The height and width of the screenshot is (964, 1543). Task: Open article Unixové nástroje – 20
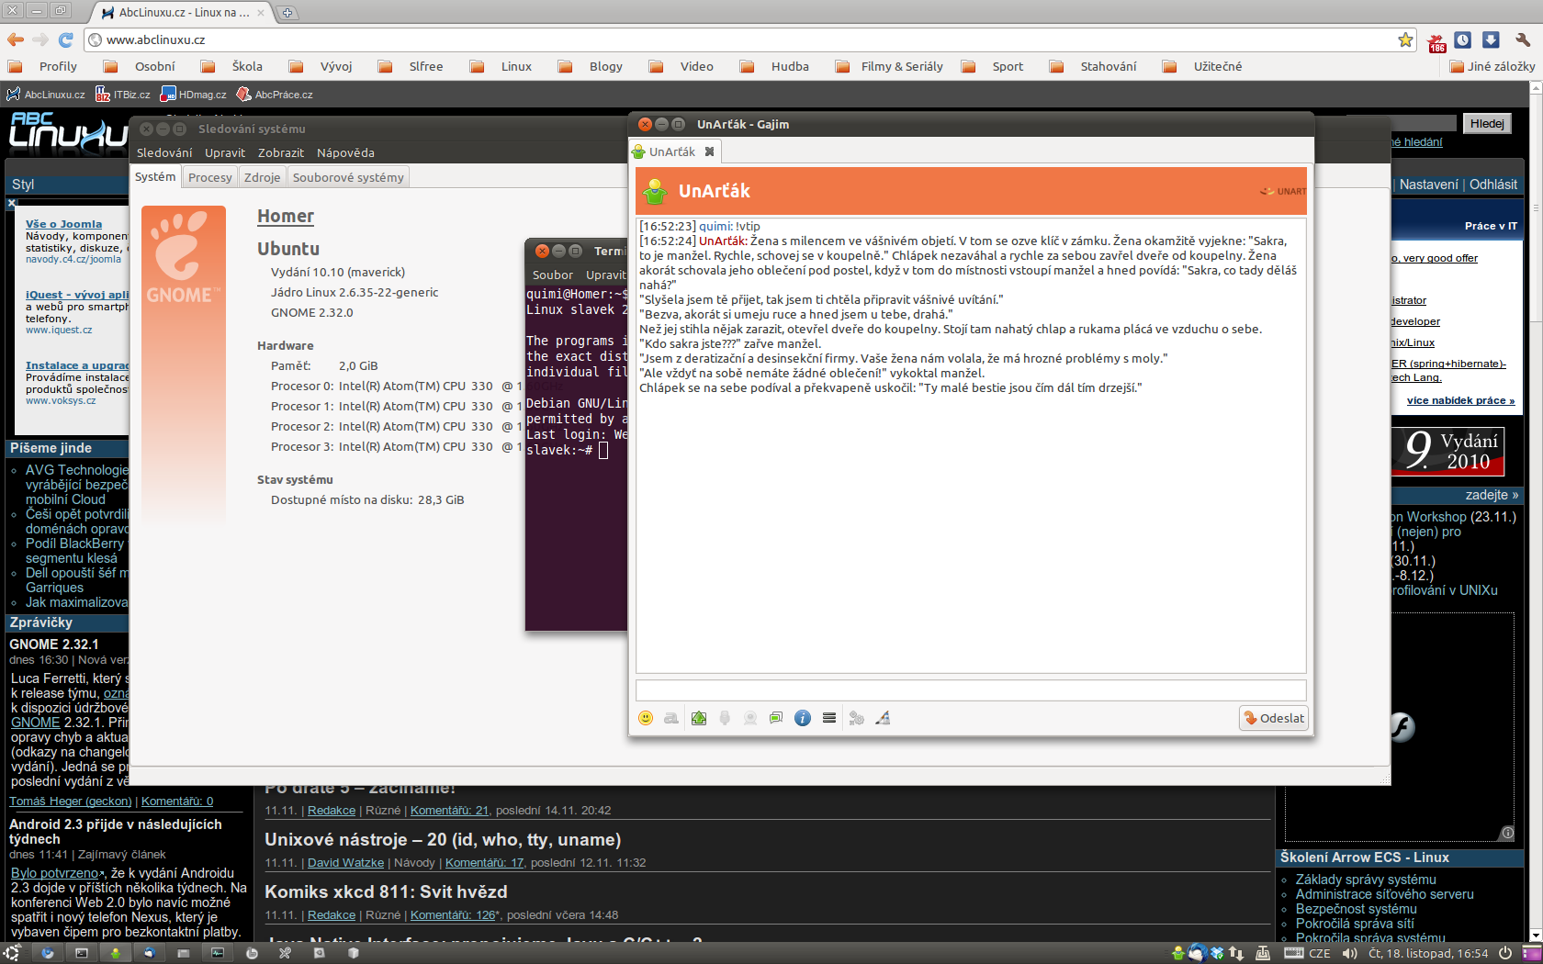coord(443,840)
